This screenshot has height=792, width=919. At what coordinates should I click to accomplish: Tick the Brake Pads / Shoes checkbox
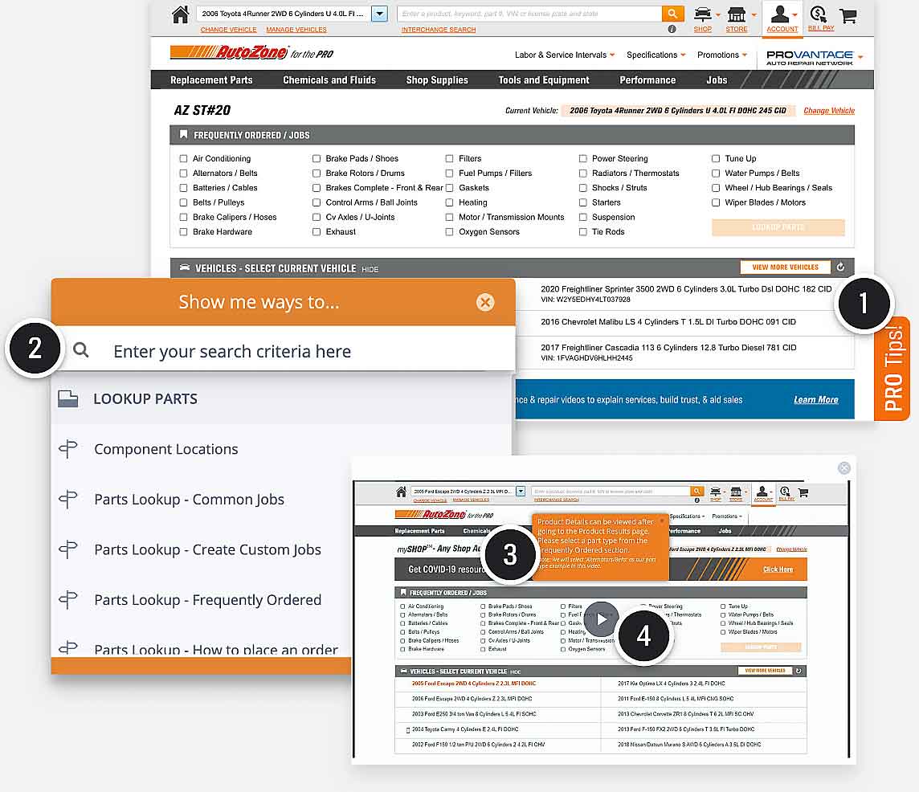click(317, 158)
